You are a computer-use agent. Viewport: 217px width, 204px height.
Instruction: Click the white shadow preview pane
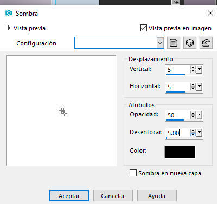tap(61, 110)
